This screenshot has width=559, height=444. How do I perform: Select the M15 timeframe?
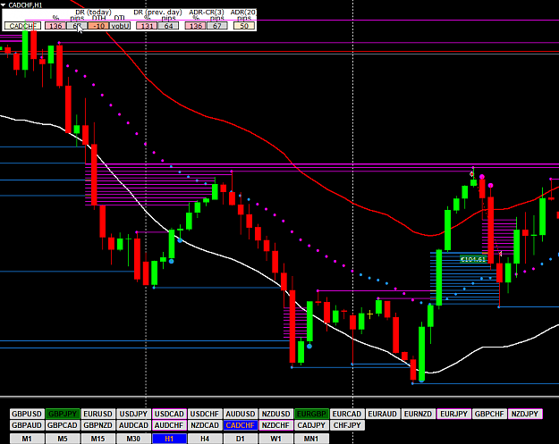(98, 439)
